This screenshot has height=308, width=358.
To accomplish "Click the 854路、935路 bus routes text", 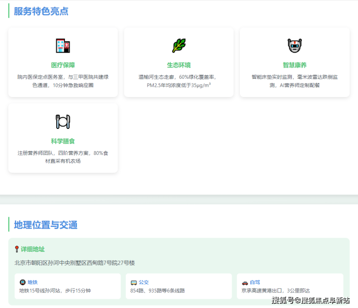I will click(157, 291).
